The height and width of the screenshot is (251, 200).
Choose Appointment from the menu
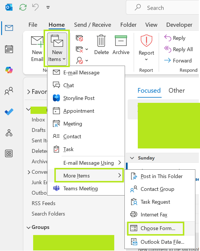86,111
